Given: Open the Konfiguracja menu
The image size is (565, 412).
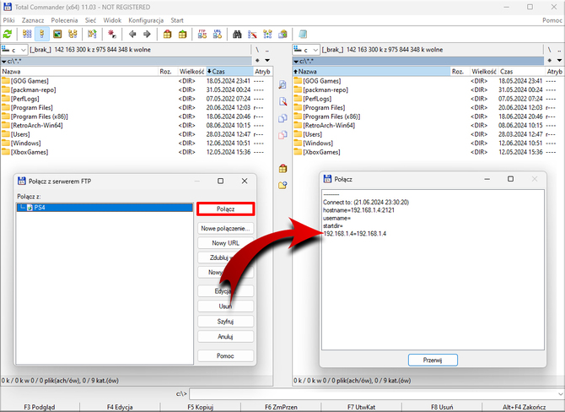Looking at the screenshot, I should pyautogui.click(x=146, y=20).
